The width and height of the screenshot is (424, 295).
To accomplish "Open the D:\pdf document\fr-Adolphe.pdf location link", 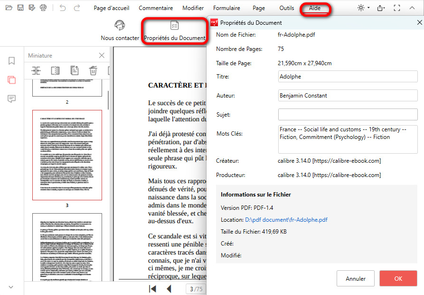I will tap(286, 220).
